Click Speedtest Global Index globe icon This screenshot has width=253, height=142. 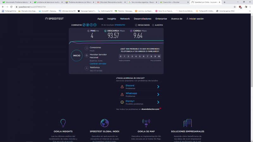105,123
